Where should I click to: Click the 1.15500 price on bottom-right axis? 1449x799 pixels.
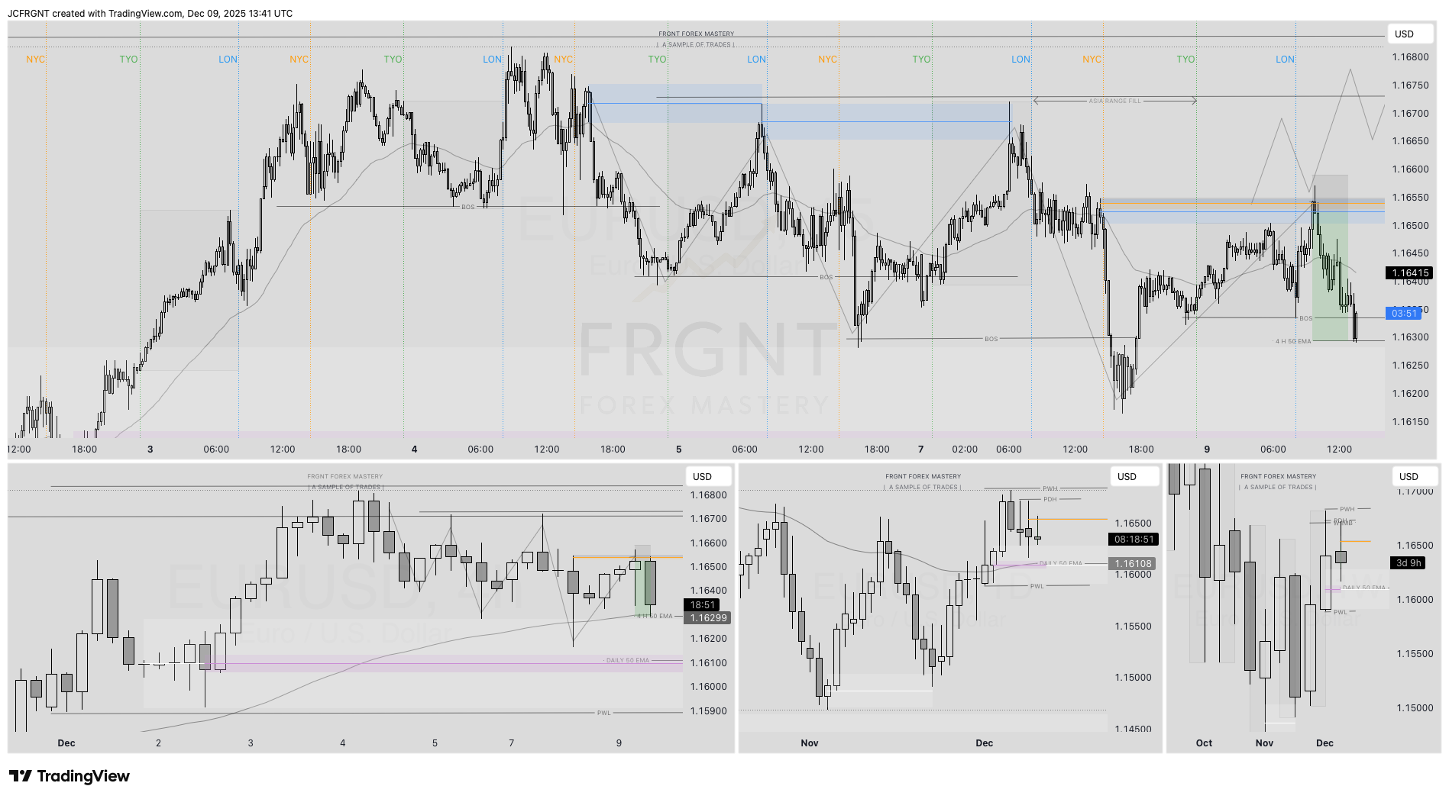coord(1415,653)
